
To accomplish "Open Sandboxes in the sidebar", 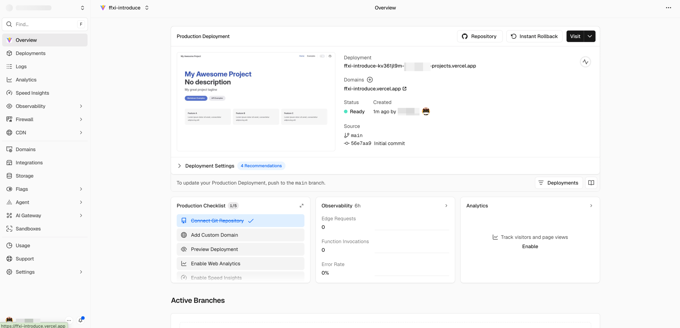I will 28,229.
